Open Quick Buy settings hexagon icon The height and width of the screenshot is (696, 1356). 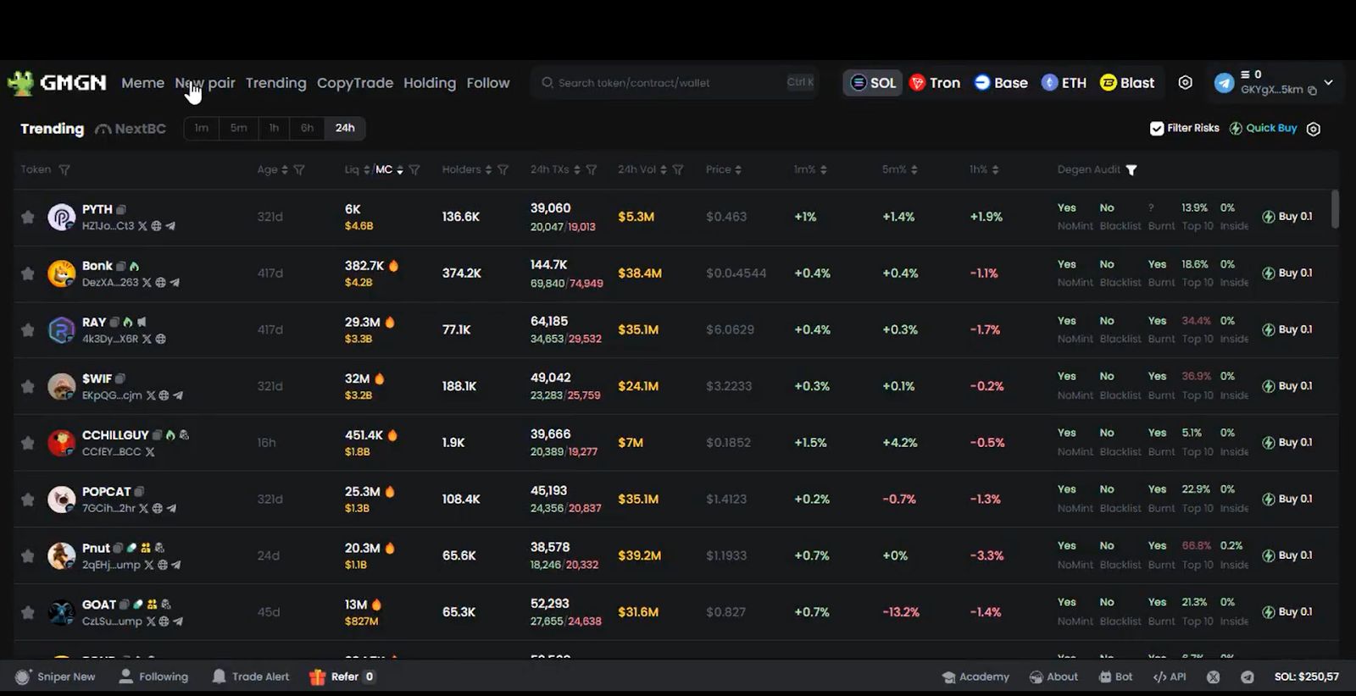(x=1314, y=129)
